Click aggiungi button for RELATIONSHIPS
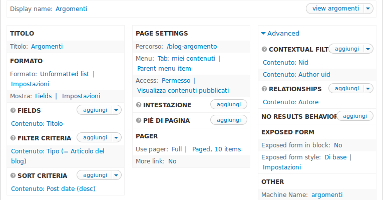 [346, 89]
